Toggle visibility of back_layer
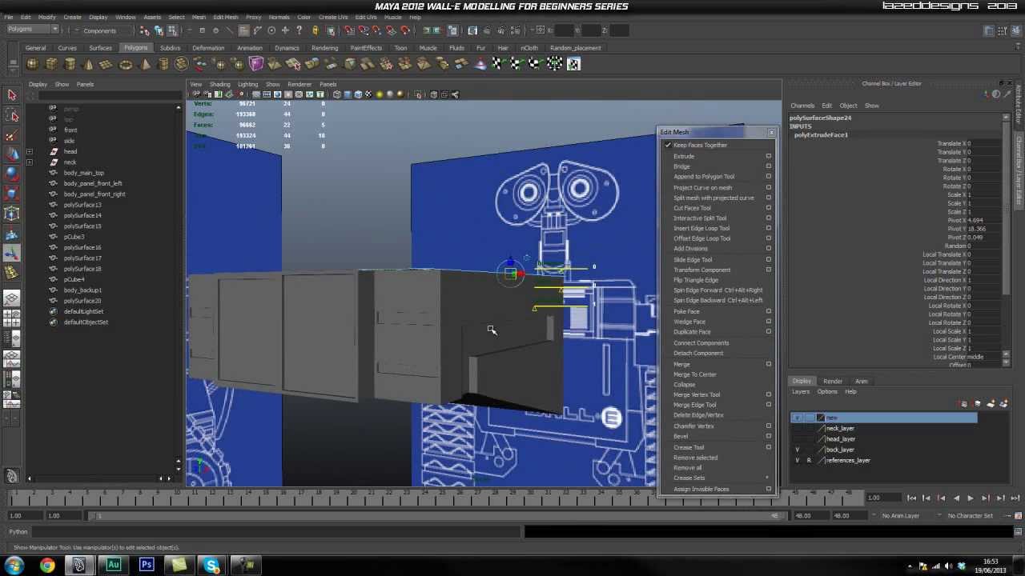 [798, 450]
